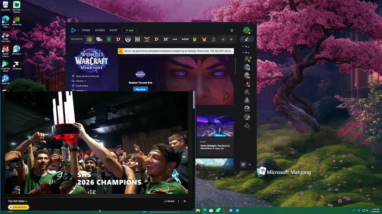Select the Call of Duty favorite
The width and height of the screenshot is (382, 214).
coord(99,39)
